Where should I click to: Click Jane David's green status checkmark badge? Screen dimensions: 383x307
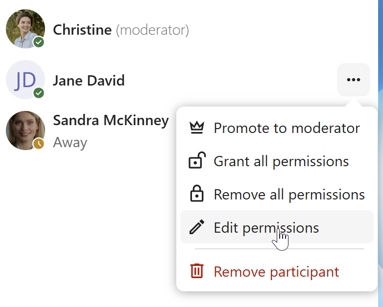(x=39, y=93)
